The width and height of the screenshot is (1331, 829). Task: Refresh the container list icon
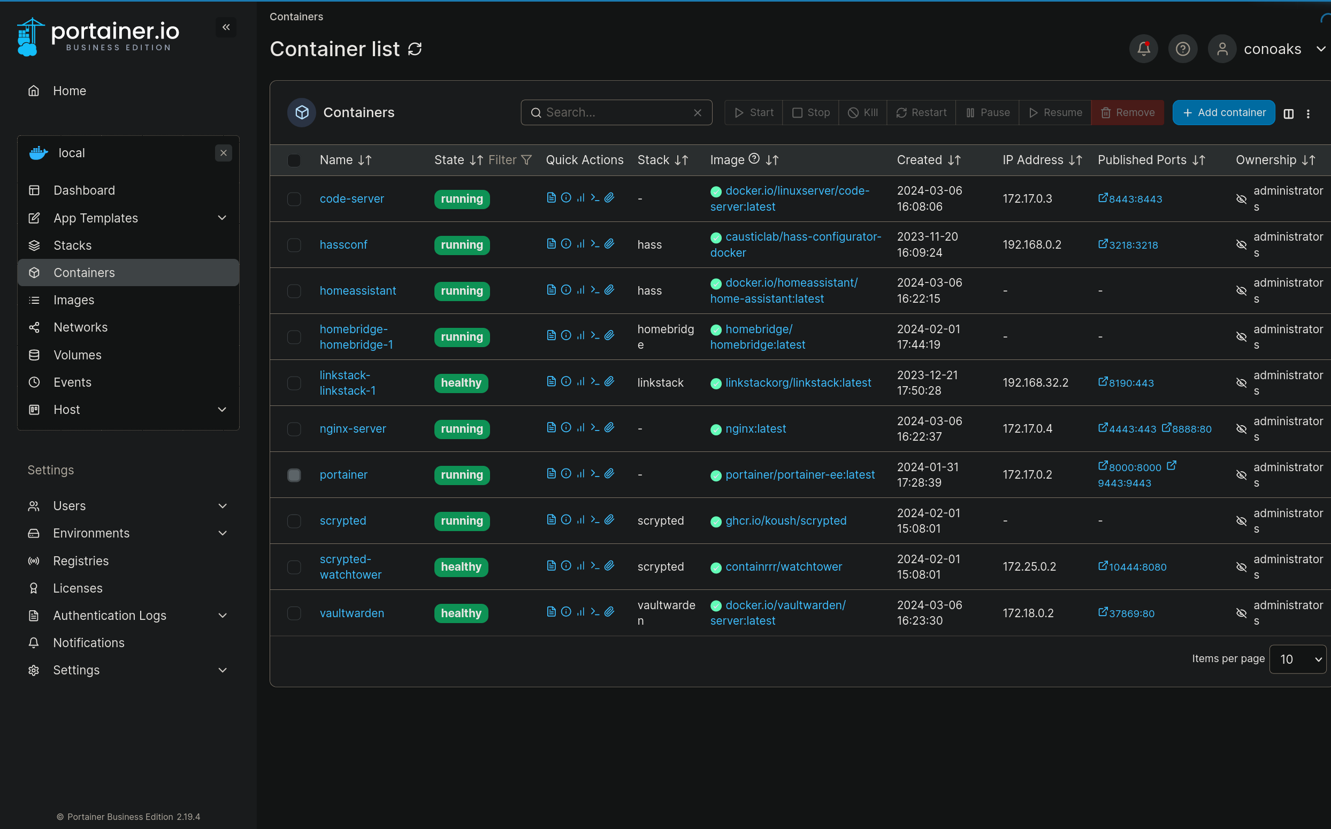pyautogui.click(x=415, y=49)
